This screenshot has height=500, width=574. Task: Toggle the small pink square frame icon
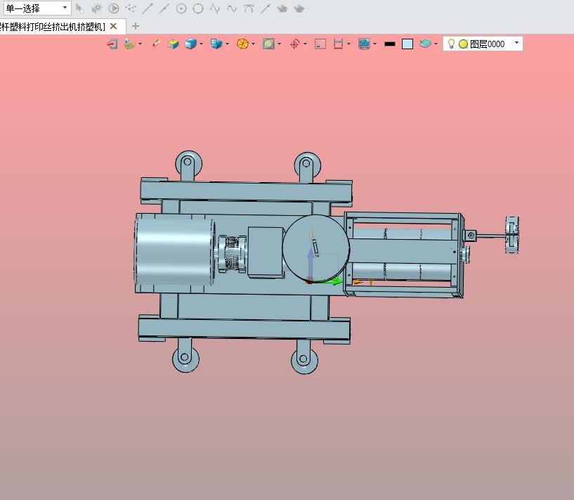320,44
